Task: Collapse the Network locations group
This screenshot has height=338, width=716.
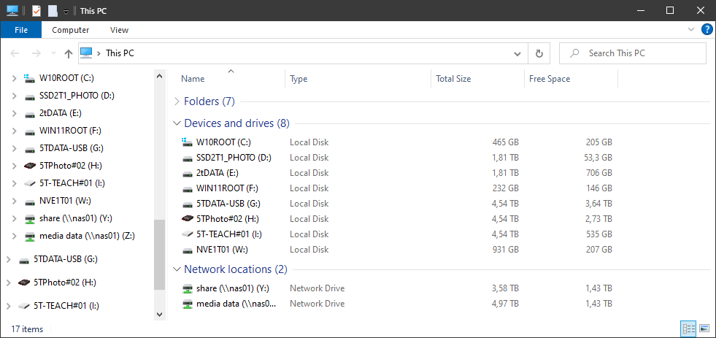Action: click(177, 269)
